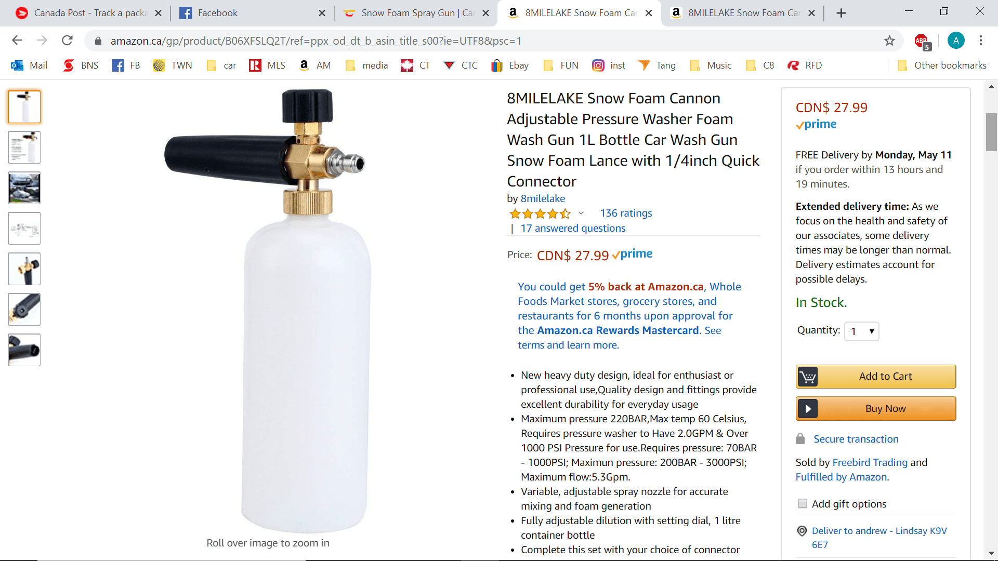Open a new browser tab
This screenshot has width=998, height=561.
click(841, 13)
